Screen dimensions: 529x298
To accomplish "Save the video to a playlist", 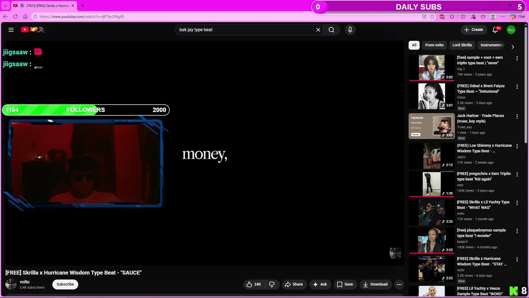I will (345, 284).
